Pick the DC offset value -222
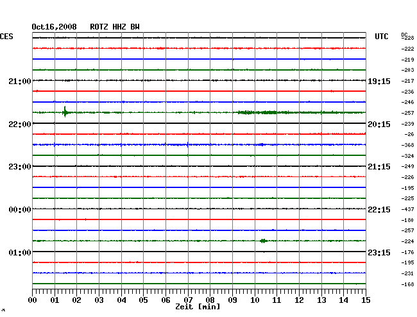The height and width of the screenshot is (317, 417). 407,49
